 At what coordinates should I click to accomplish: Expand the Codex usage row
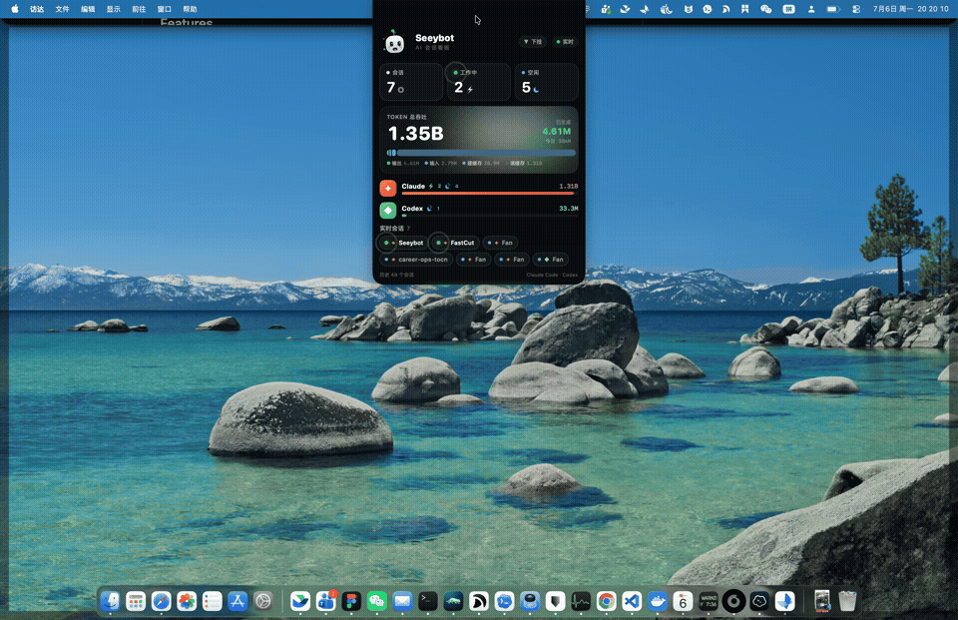(x=479, y=211)
